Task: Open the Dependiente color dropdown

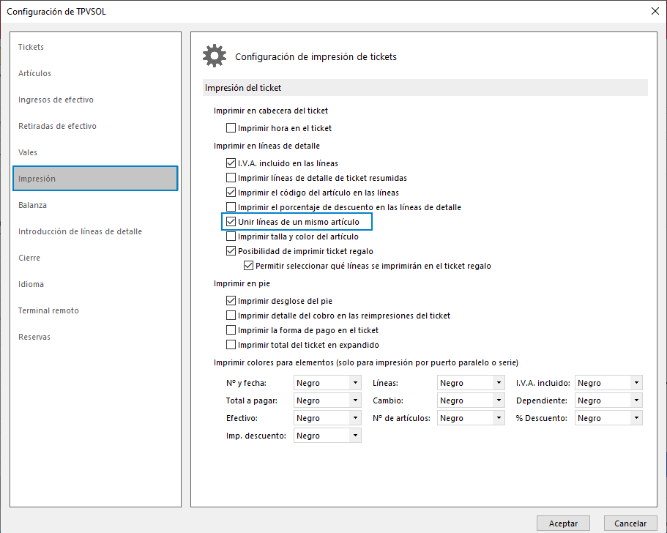Action: click(x=608, y=400)
